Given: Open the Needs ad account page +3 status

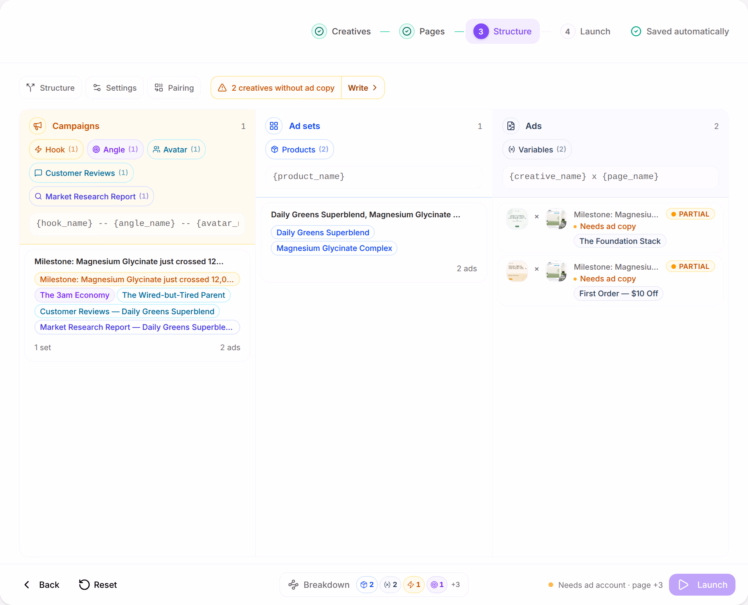Looking at the screenshot, I should pyautogui.click(x=606, y=585).
